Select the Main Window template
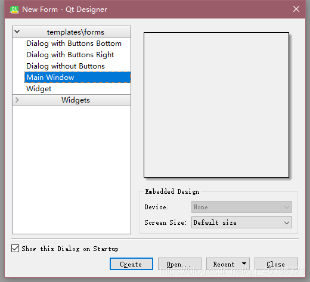This screenshot has height=282, width=310. click(77, 78)
